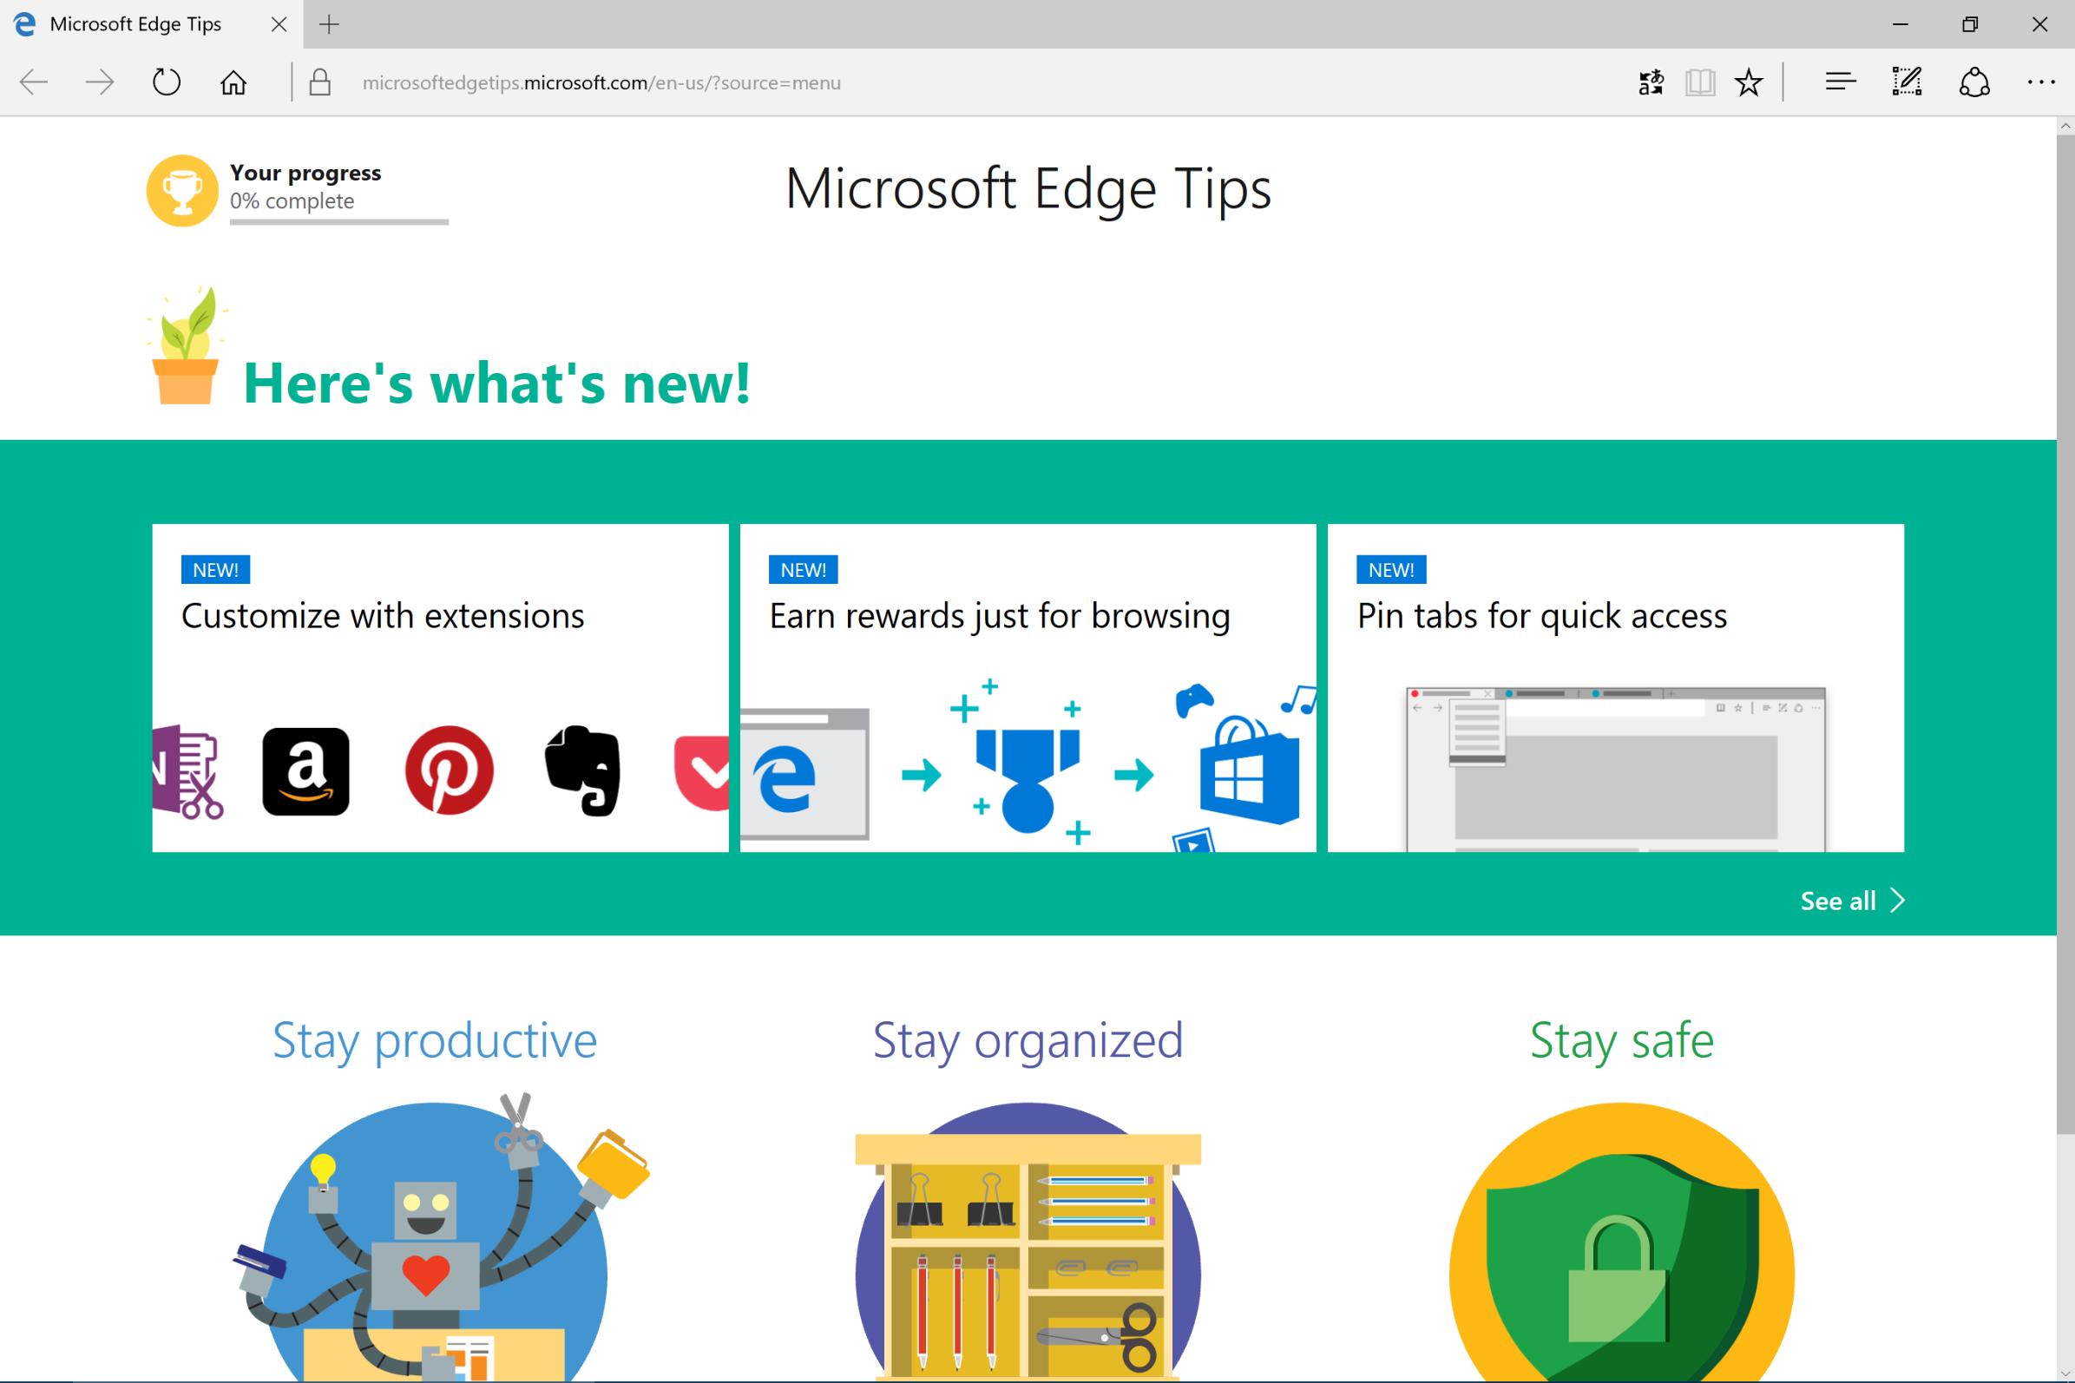Open the Home page icon
This screenshot has width=2075, height=1383.
(x=233, y=82)
